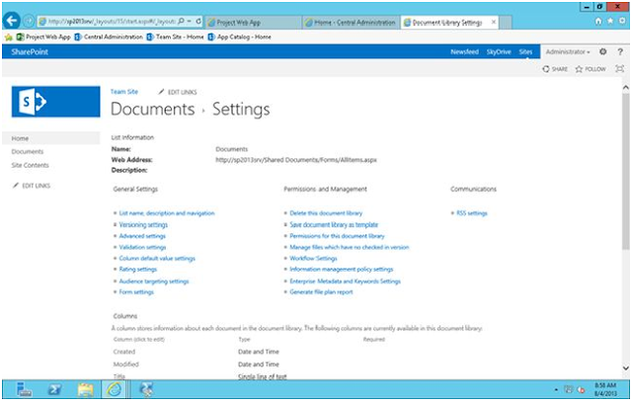Open Home in the left navigation

(x=20, y=138)
